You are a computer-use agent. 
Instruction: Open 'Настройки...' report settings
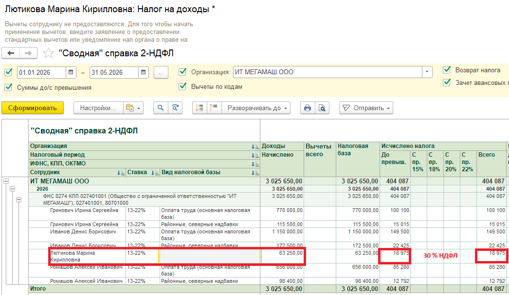click(x=97, y=108)
